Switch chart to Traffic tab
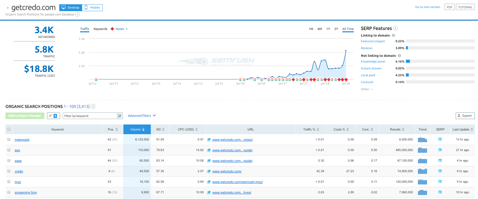Image resolution: width=478 pixels, height=199 pixels. [85, 29]
